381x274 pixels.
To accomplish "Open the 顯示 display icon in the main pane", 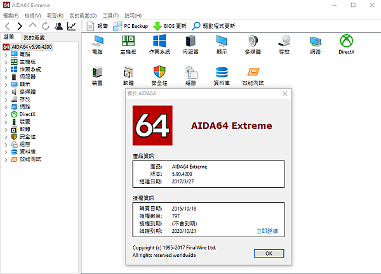I will click(x=222, y=44).
